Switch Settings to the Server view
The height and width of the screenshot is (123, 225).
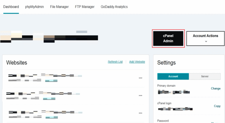(205, 76)
